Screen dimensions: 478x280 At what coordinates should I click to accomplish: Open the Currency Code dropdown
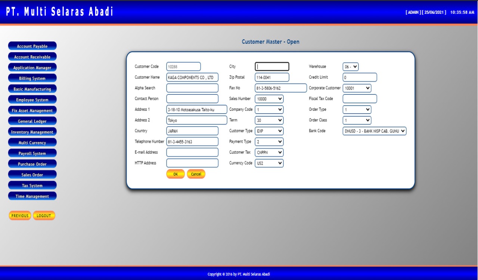(x=269, y=163)
